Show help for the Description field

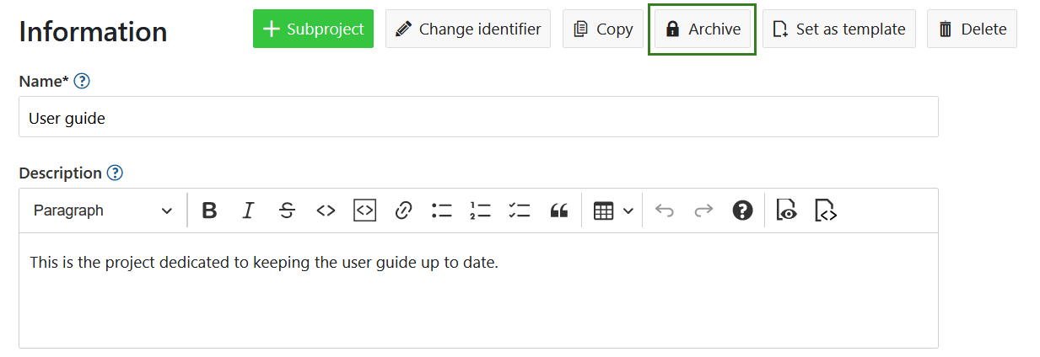(115, 173)
